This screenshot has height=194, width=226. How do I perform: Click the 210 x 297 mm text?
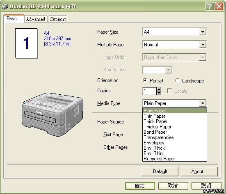[x=57, y=39]
